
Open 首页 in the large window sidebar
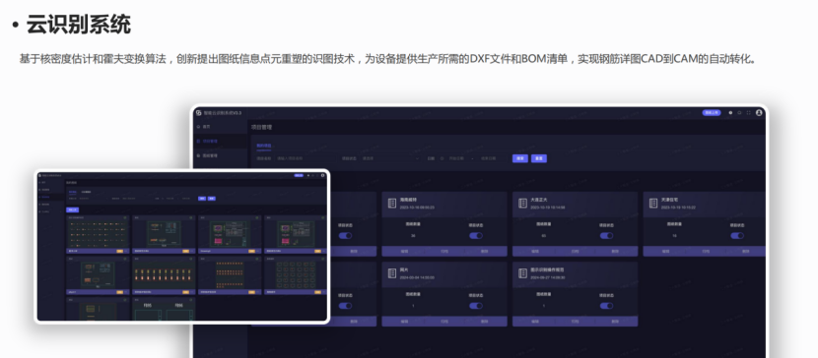[220, 127]
